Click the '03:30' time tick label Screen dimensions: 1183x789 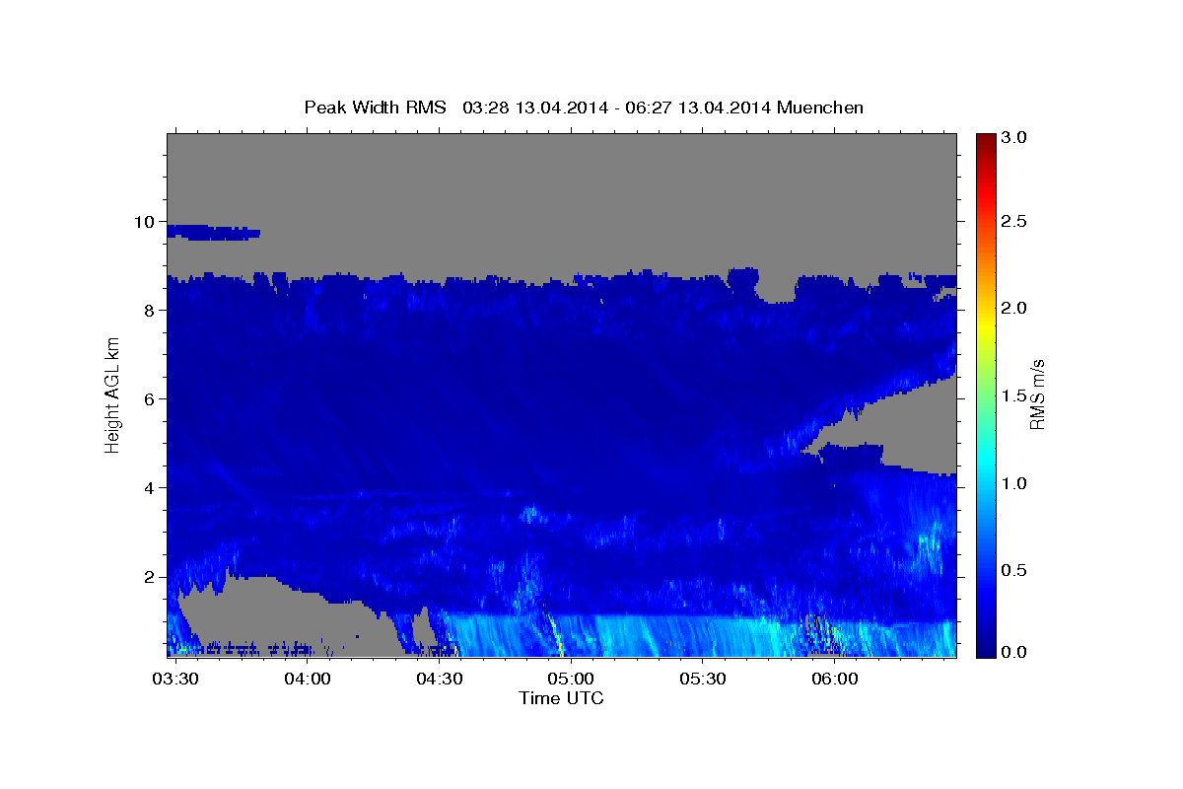coord(174,680)
